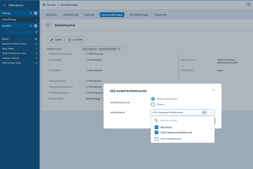This screenshot has width=253, height=169.
Task: Switch to the Lönekörning tab
Action: 70,15
